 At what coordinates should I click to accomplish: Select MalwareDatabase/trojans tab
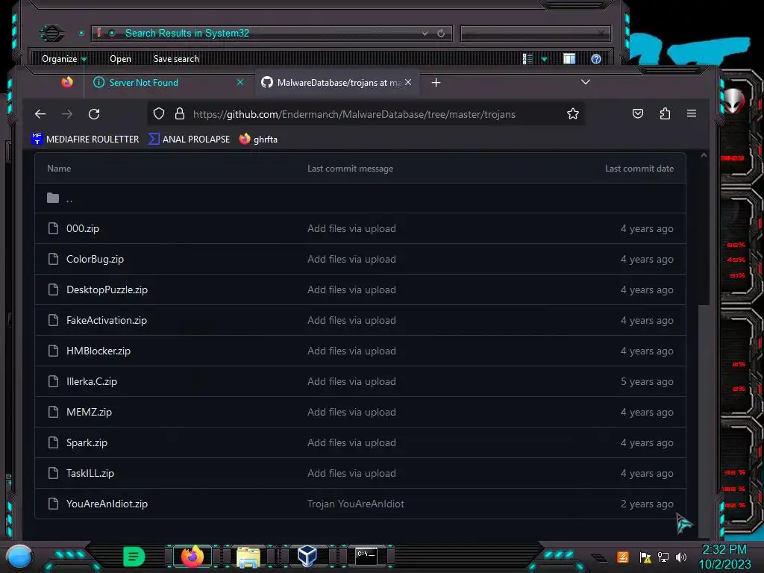336,83
